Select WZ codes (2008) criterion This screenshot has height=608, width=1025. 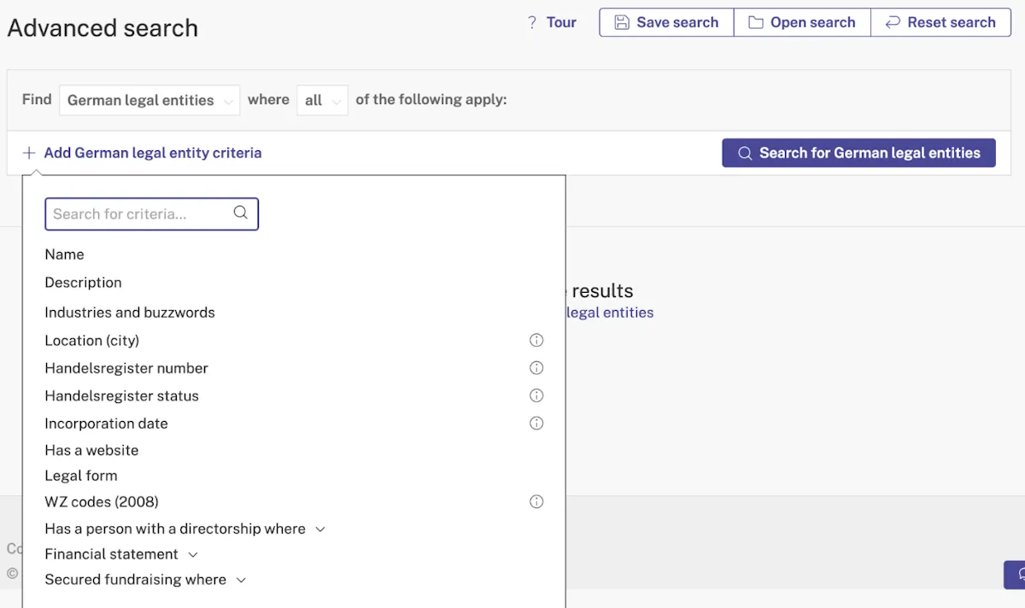(x=102, y=502)
